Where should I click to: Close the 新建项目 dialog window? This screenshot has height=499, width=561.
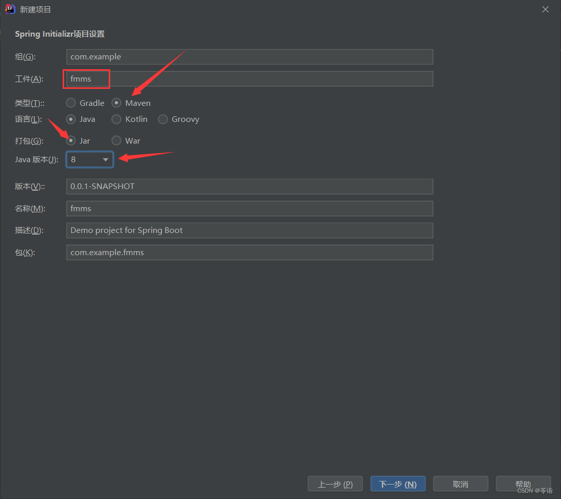[545, 9]
